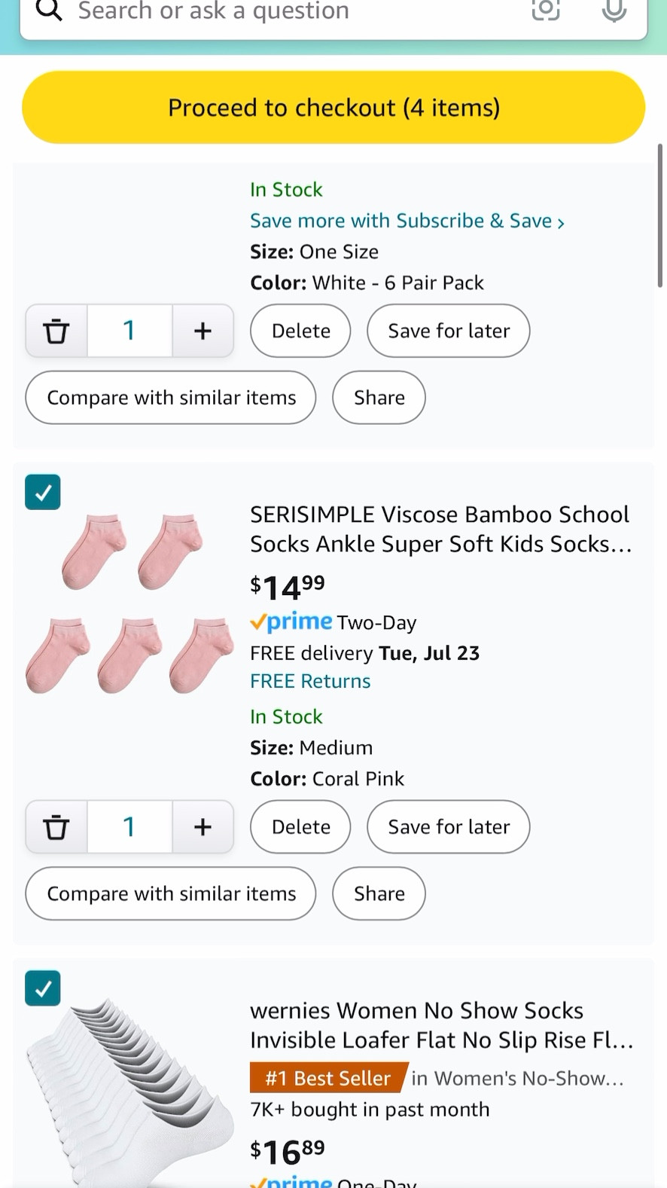
Task: Save the coral pink socks for later
Action: tap(448, 826)
